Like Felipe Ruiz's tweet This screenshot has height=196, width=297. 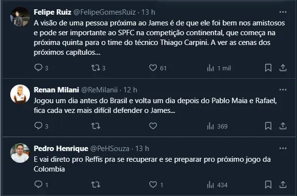[x=152, y=68]
